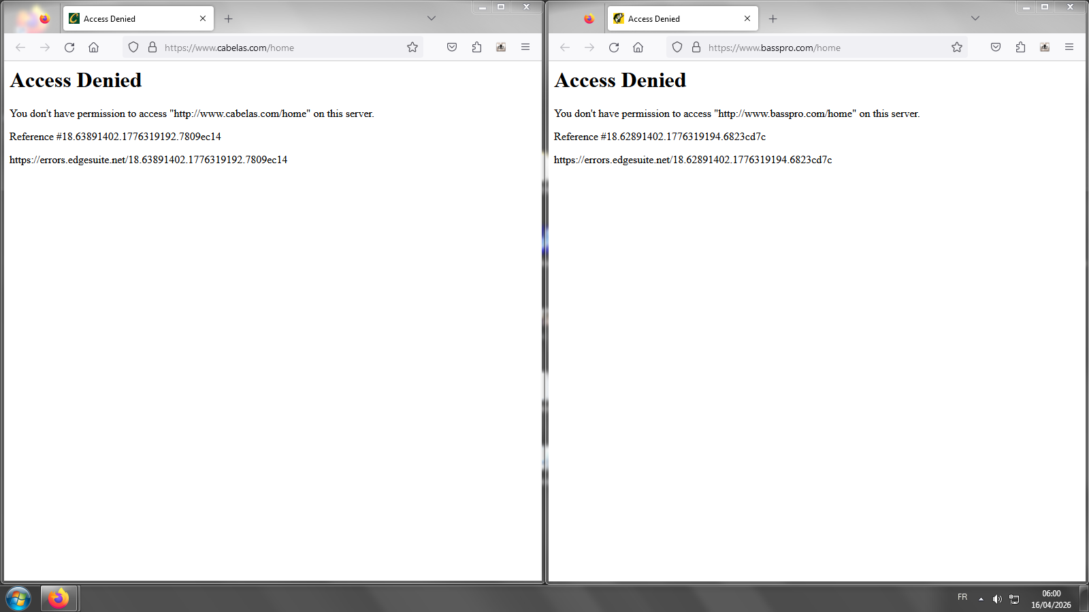This screenshot has width=1089, height=612.
Task: Open a new tab in basspro window
Action: click(x=773, y=19)
